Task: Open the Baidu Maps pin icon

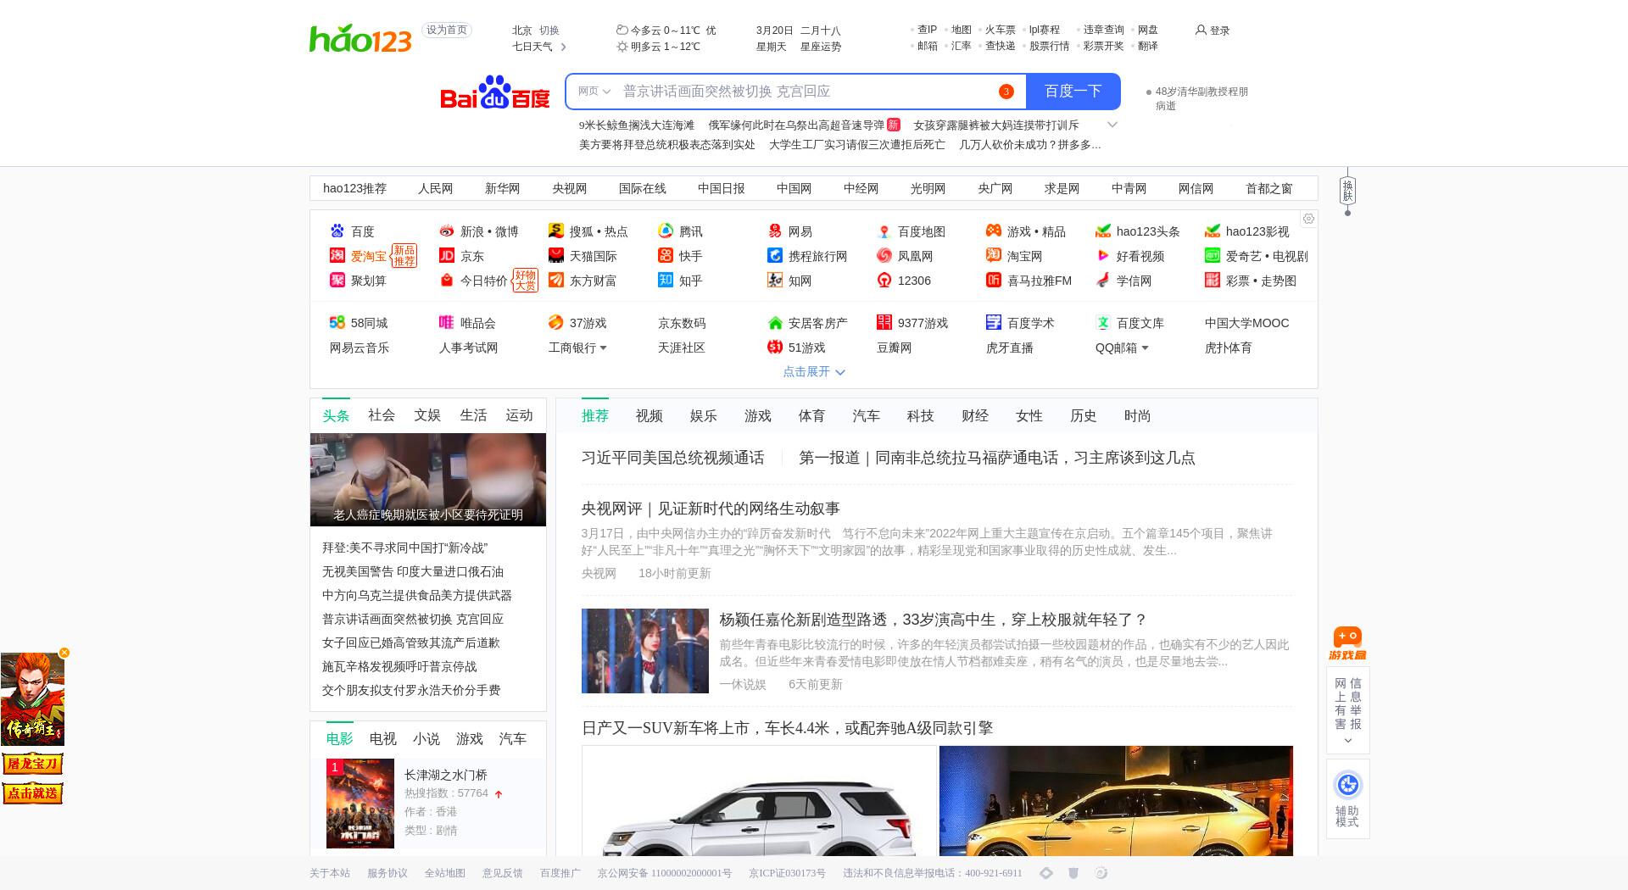Action: pyautogui.click(x=884, y=231)
